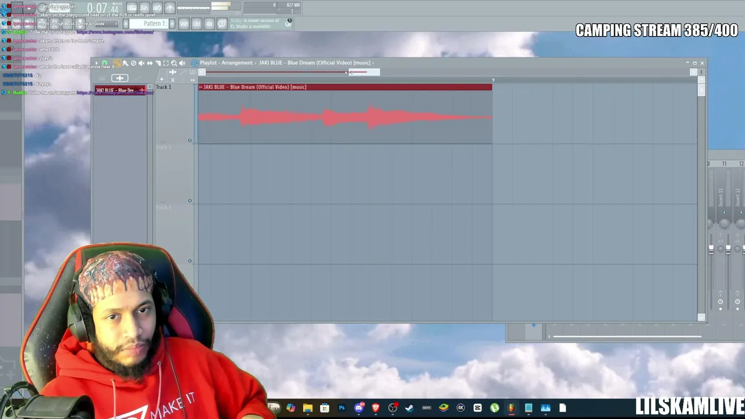The image size is (745, 419).
Task: Open the JAKI BLUE clip breadcrumb in the title bar
Action: (315, 63)
